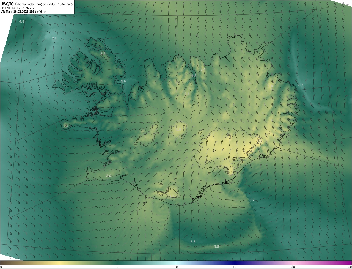Select the 5.3 value label in the south
The height and width of the screenshot is (269, 352).
tap(193, 242)
